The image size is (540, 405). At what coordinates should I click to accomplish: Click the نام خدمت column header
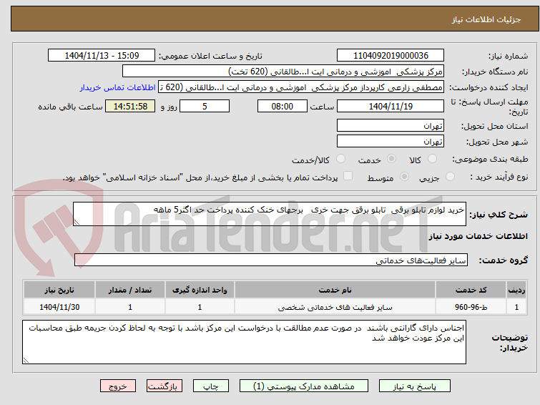coord(335,290)
